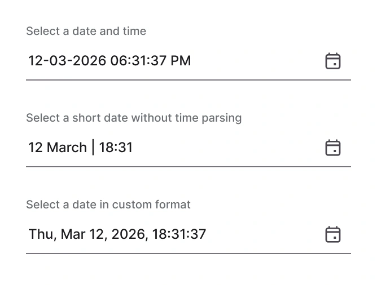
Task: Click 'Mar 12' in the custom format field
Action: (x=80, y=234)
